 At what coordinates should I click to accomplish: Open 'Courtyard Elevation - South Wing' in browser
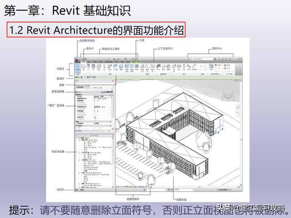pyautogui.click(x=96, y=175)
